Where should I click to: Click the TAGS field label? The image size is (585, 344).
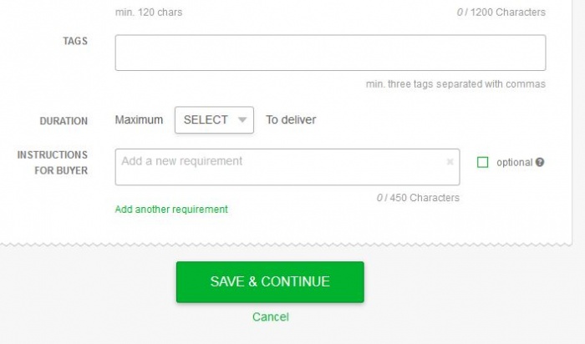coord(75,41)
